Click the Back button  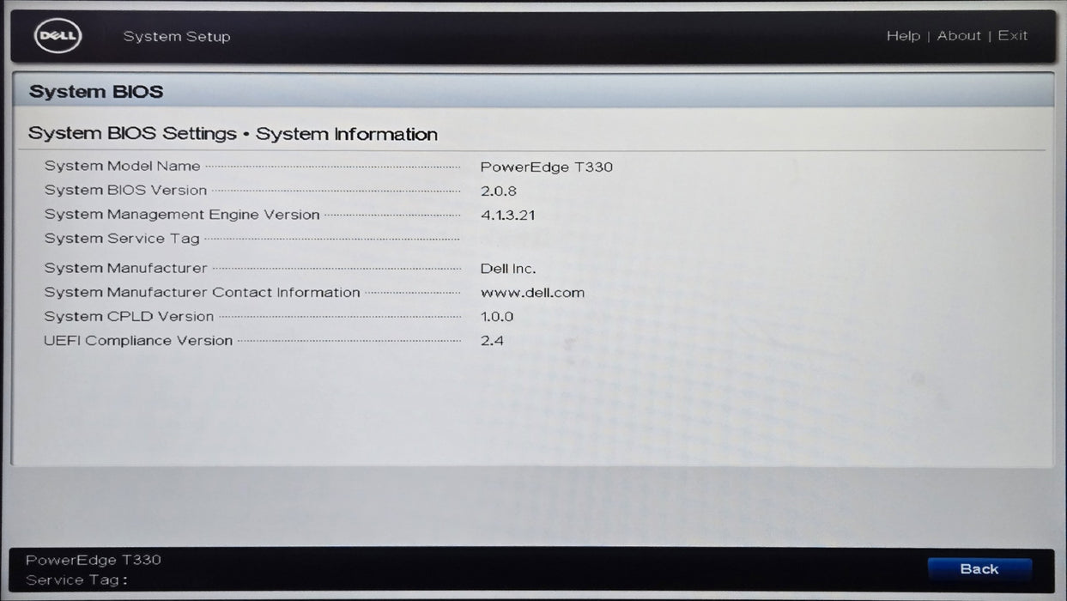(x=979, y=569)
